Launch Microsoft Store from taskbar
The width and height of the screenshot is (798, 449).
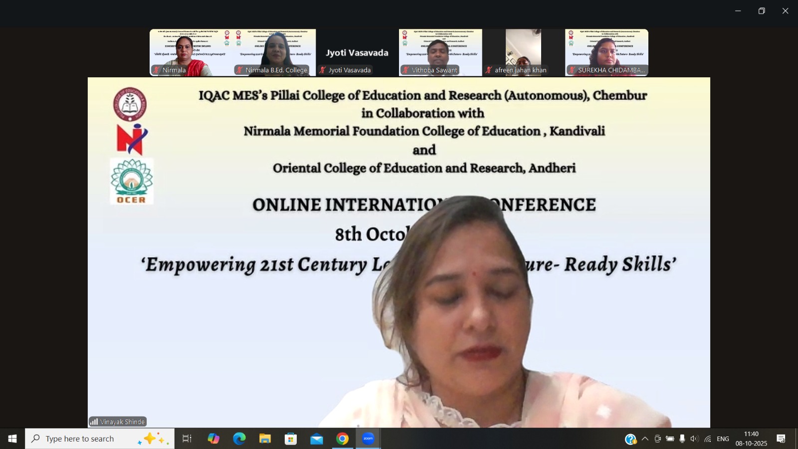tap(291, 439)
